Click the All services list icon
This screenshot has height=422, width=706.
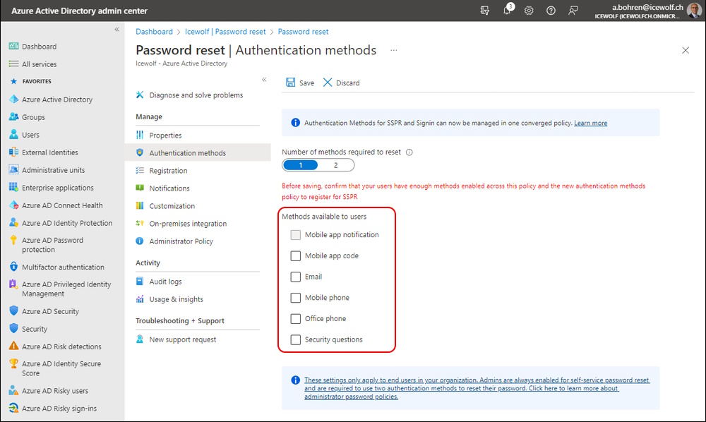pyautogui.click(x=13, y=64)
